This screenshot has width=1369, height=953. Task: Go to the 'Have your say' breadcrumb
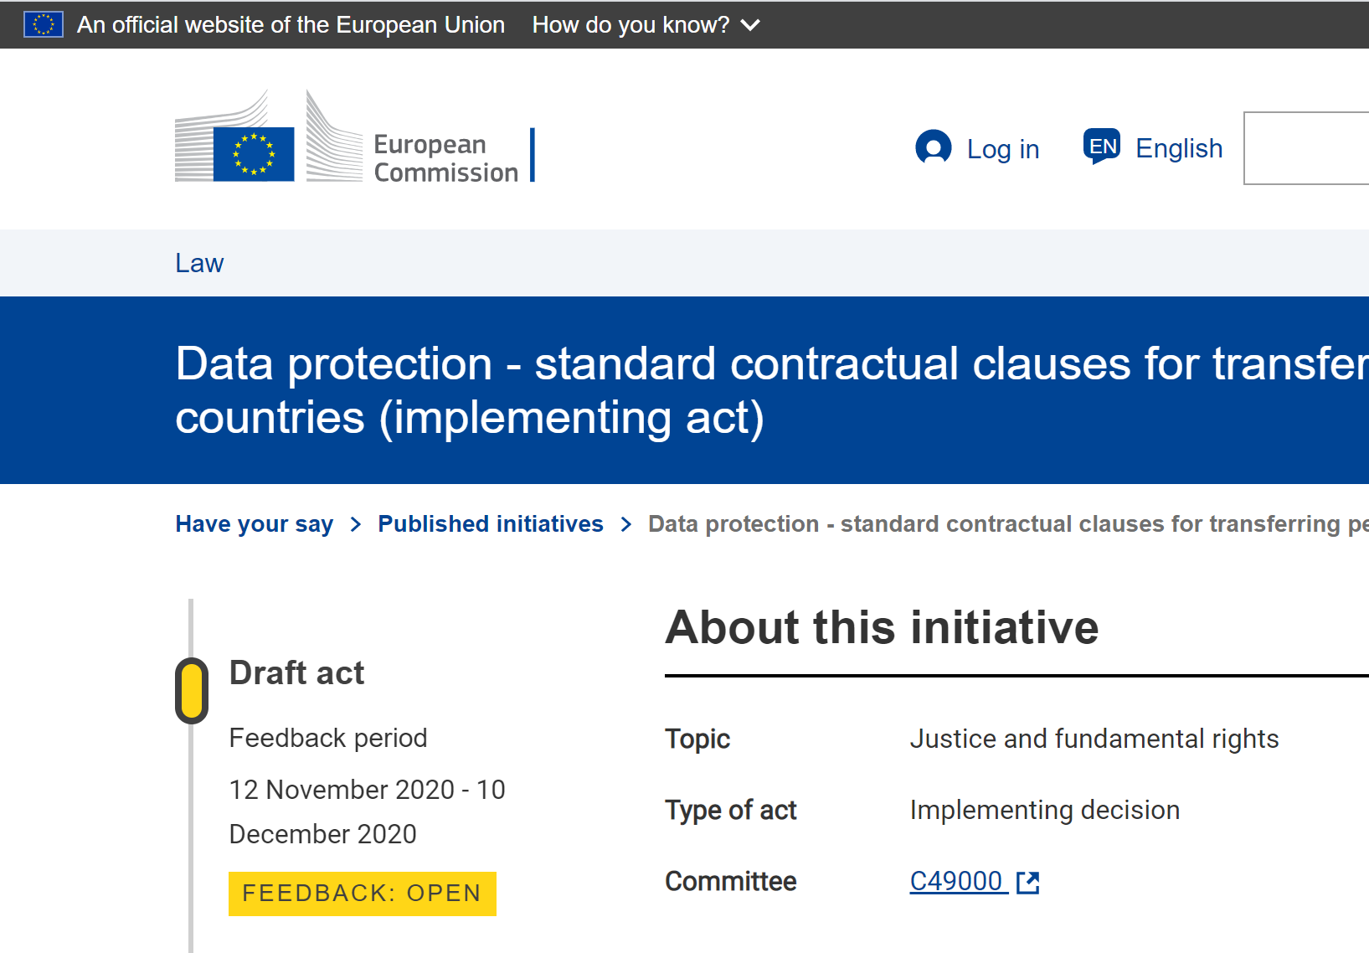tap(255, 524)
